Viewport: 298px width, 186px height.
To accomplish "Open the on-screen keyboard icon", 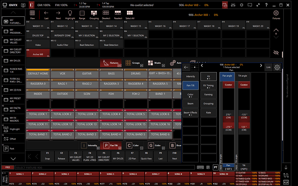I will pos(200,167).
